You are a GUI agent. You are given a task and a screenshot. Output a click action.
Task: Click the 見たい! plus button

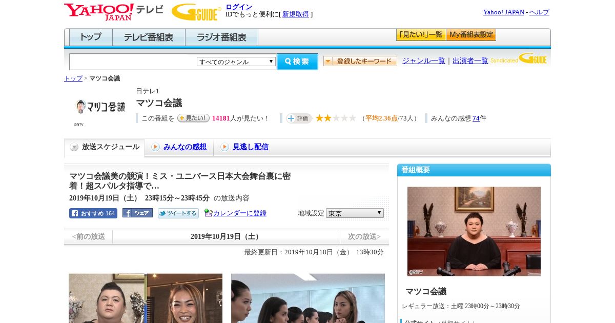click(x=193, y=118)
